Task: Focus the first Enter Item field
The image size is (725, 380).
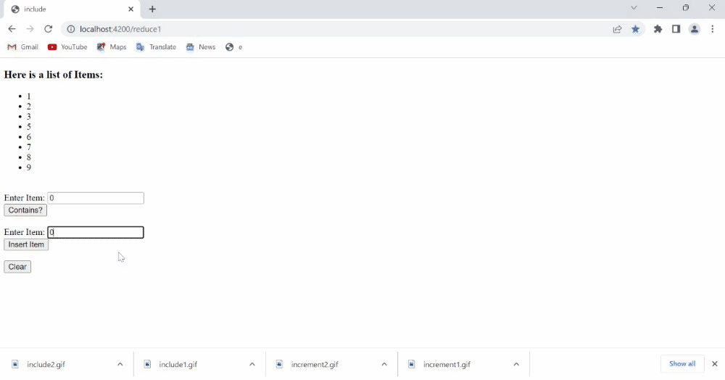Action: pyautogui.click(x=96, y=198)
